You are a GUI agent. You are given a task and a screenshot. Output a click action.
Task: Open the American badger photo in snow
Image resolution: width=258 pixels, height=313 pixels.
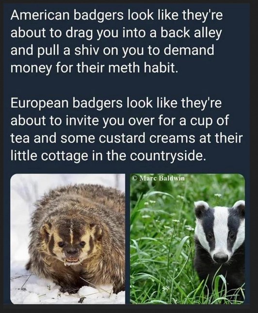click(x=68, y=239)
